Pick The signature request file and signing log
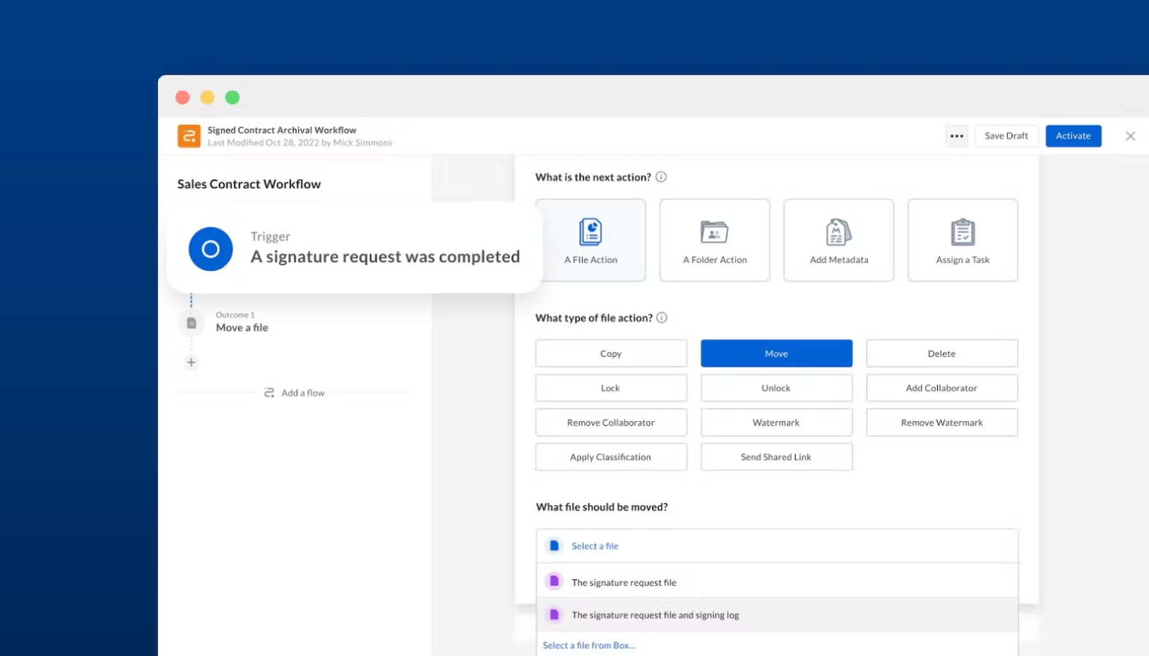 (x=777, y=615)
